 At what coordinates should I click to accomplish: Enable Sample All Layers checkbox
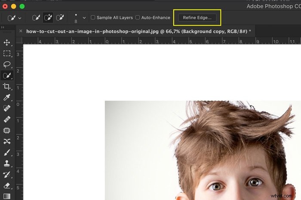pyautogui.click(x=93, y=18)
